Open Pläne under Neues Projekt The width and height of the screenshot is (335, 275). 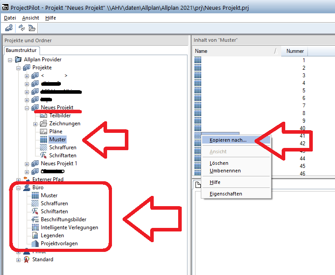pyautogui.click(x=56, y=132)
